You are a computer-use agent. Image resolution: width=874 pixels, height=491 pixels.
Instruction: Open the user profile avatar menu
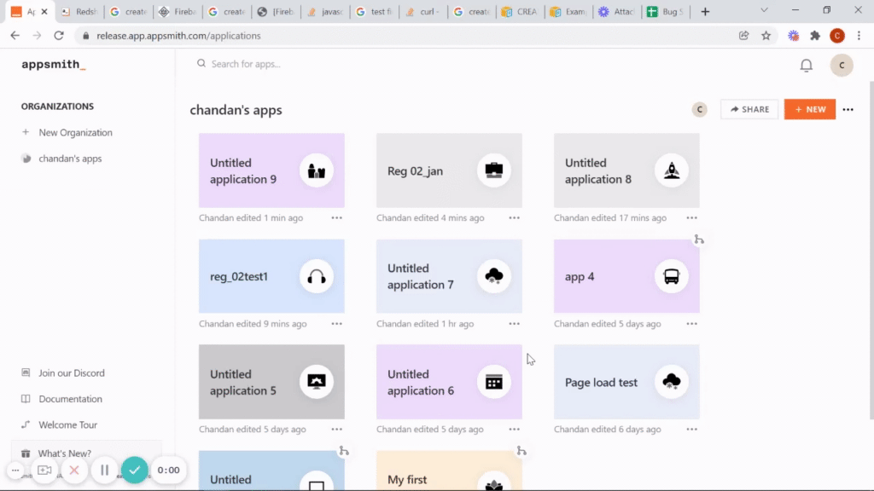[x=842, y=65]
